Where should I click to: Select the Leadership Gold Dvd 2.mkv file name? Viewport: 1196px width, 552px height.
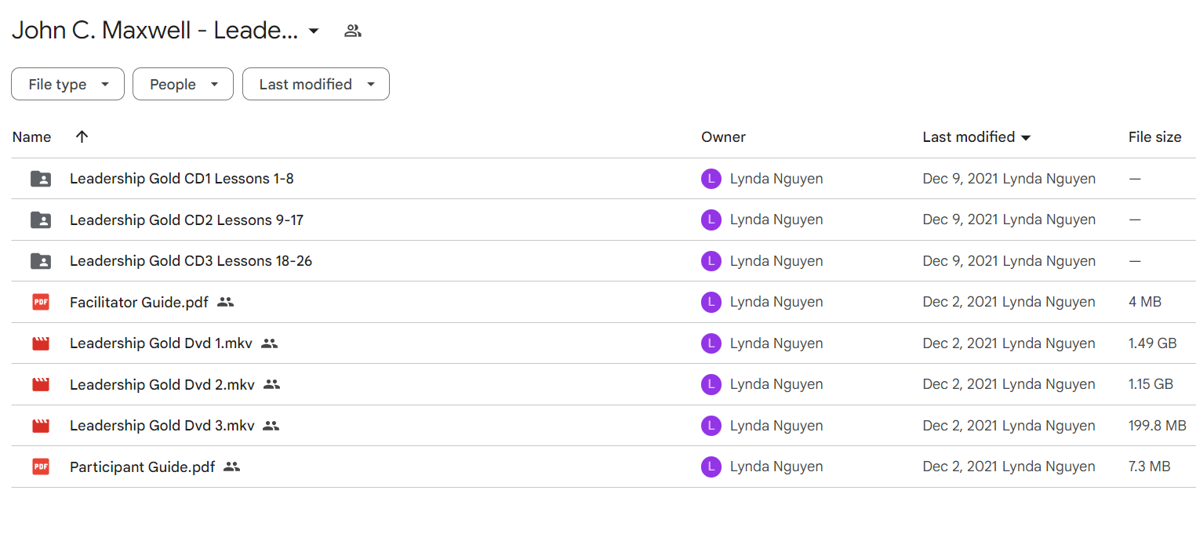point(162,384)
